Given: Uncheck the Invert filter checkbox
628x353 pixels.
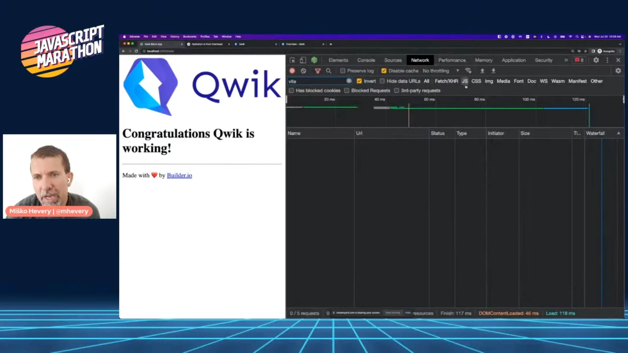Looking at the screenshot, I should point(359,81).
